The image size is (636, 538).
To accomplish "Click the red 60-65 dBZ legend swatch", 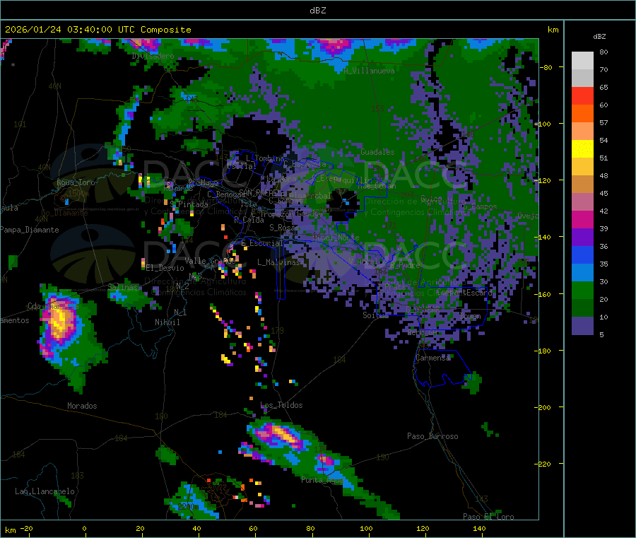I will [582, 95].
